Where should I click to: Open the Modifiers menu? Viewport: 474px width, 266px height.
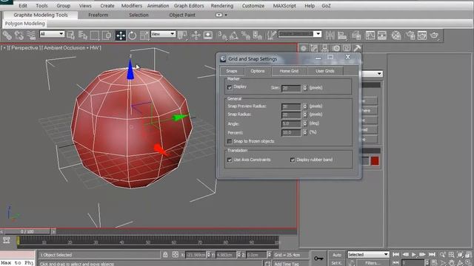point(132,6)
